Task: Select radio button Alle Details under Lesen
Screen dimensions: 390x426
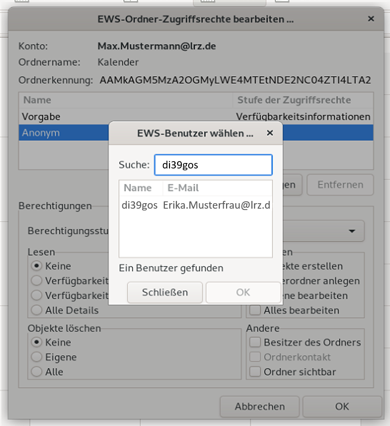Action: click(x=36, y=310)
